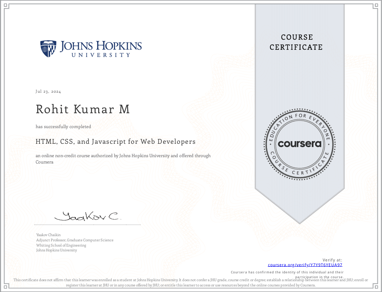Click the 'Verify at:' label
The image size is (382, 292).
click(332, 260)
